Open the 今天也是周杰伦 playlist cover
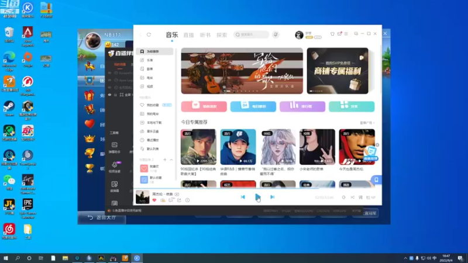The image size is (468, 263). [357, 147]
